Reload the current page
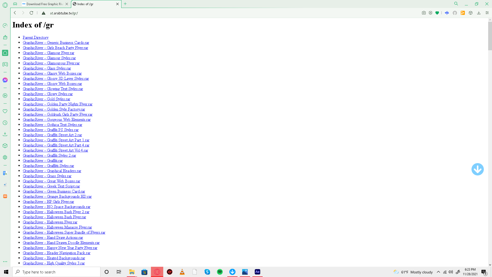Screen dimensions: 492x277 tap(31, 13)
